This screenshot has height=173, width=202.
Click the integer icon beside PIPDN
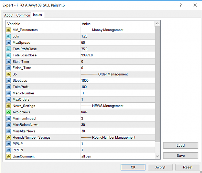[x=8, y=150]
